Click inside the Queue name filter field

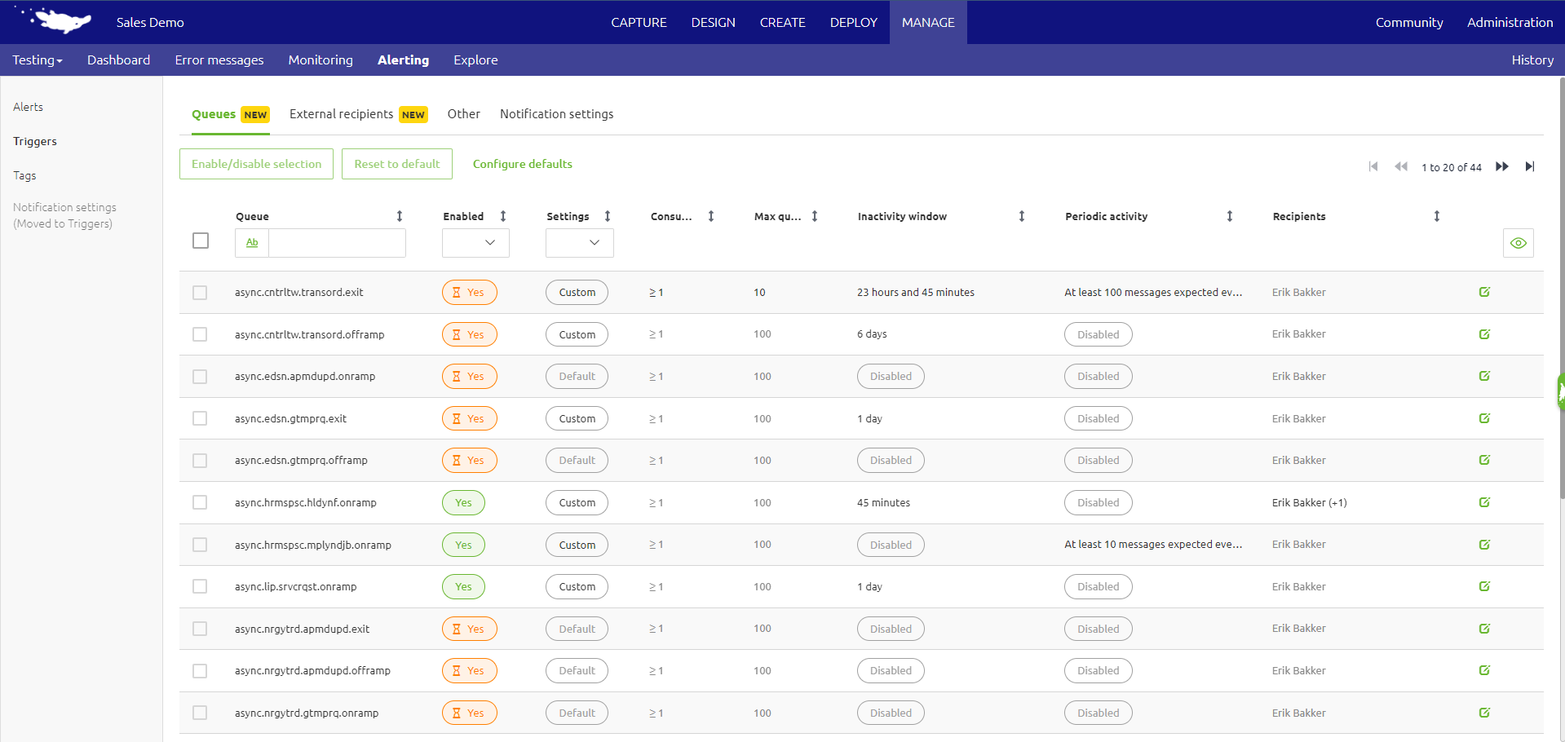[x=337, y=242]
